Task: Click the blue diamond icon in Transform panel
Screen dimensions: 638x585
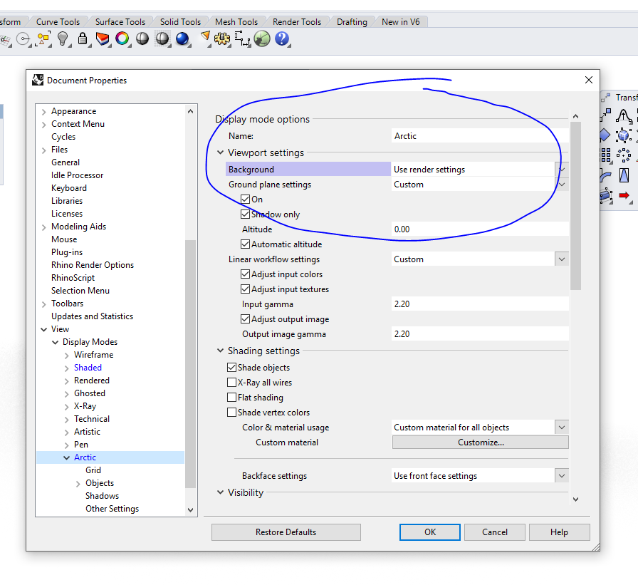Action: [x=605, y=135]
